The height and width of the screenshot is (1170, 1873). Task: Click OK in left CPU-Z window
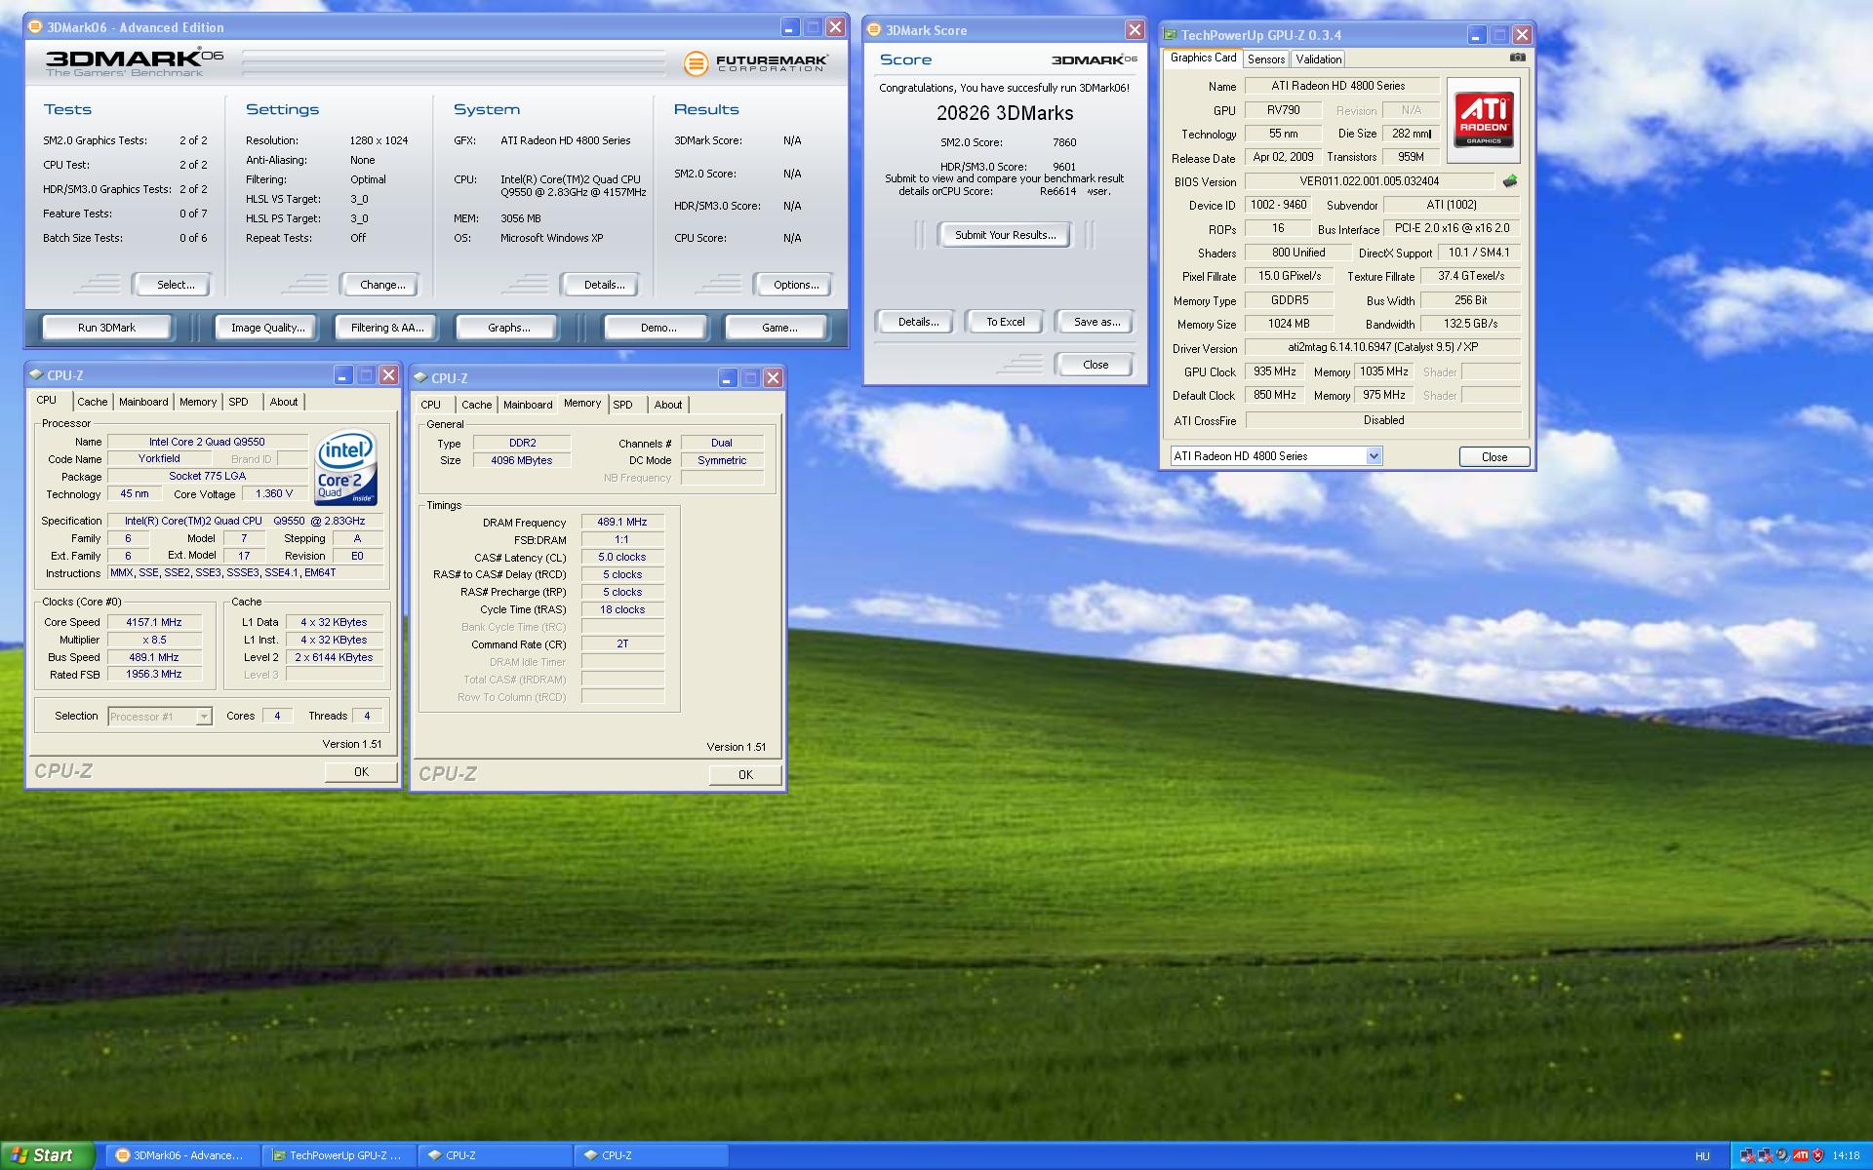point(361,771)
